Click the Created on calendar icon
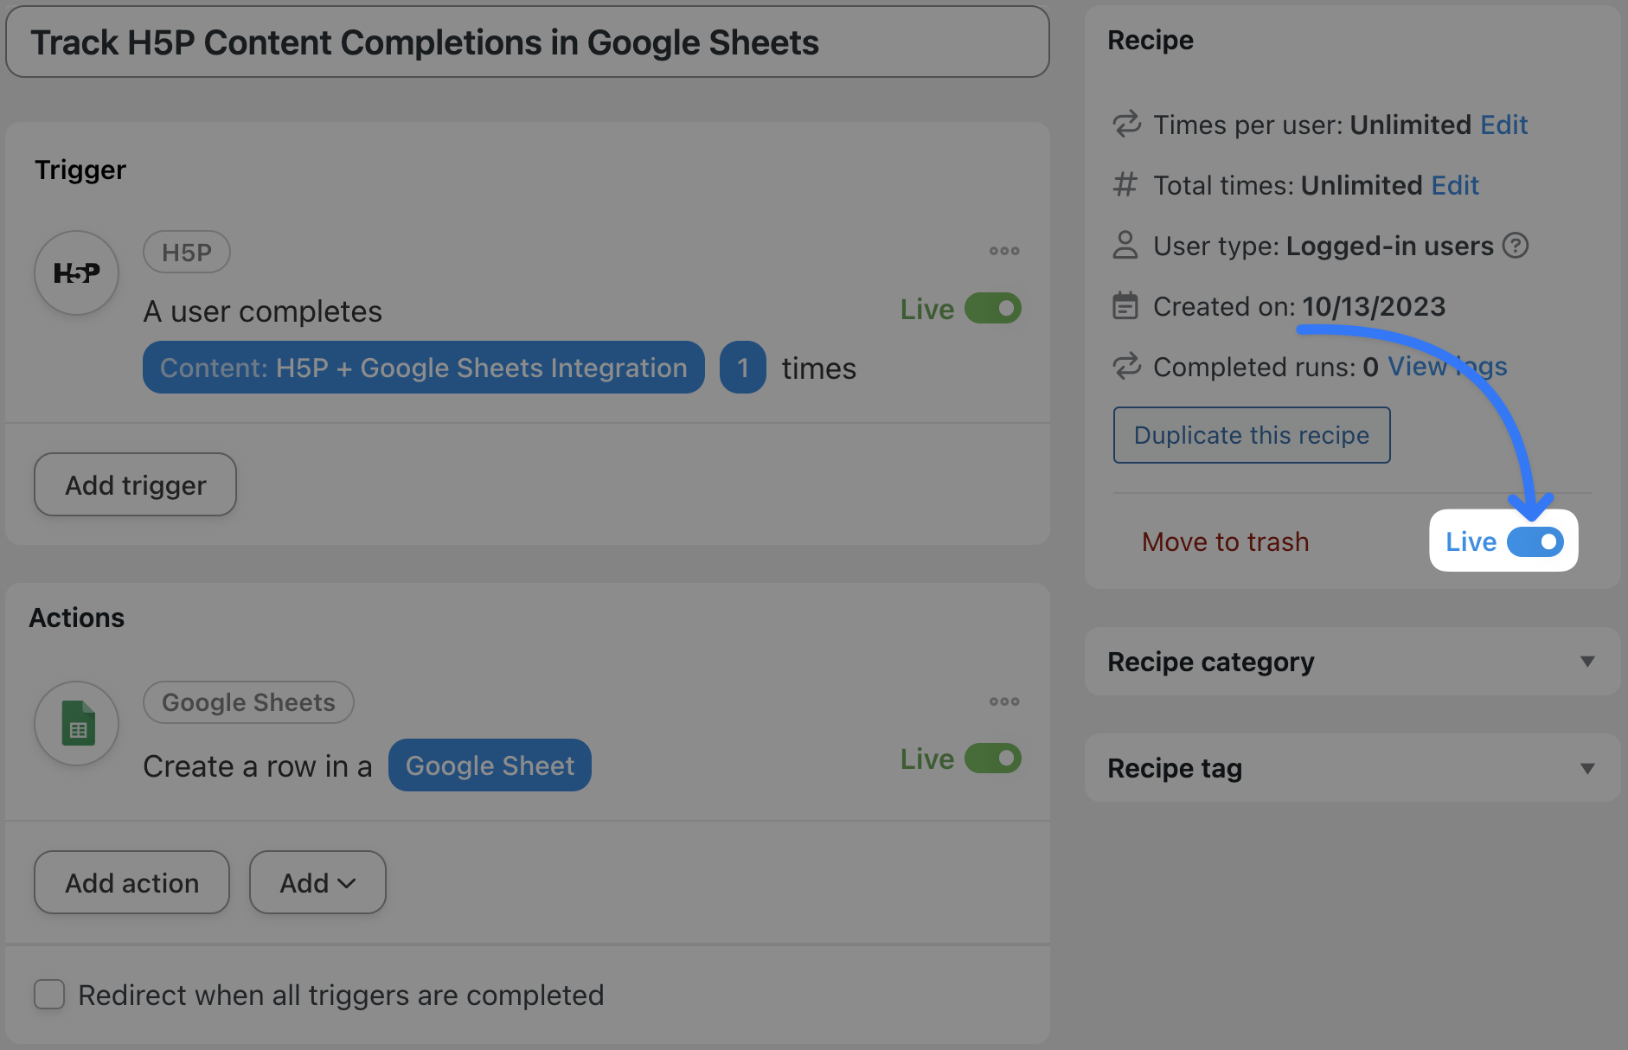Screen dimensions: 1628x1050 (x=1125, y=306)
